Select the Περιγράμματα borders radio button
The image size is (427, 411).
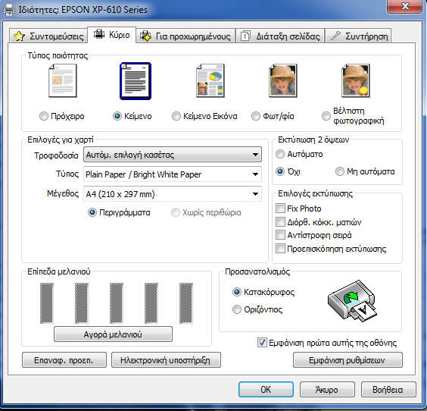pos(92,212)
